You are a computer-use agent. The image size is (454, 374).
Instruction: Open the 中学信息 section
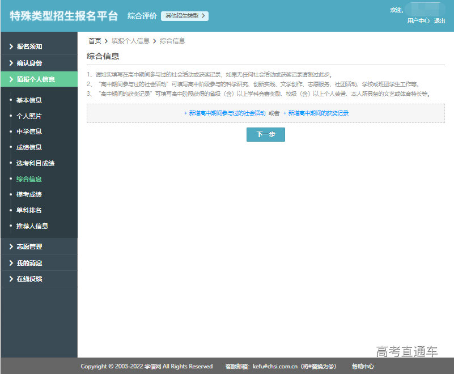coord(29,131)
